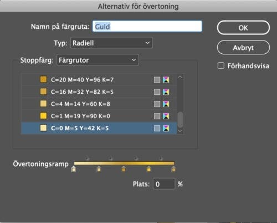
Task: Click CMYK mode icon of C=16 M=32 Y=82 K=5
Action: (x=166, y=92)
